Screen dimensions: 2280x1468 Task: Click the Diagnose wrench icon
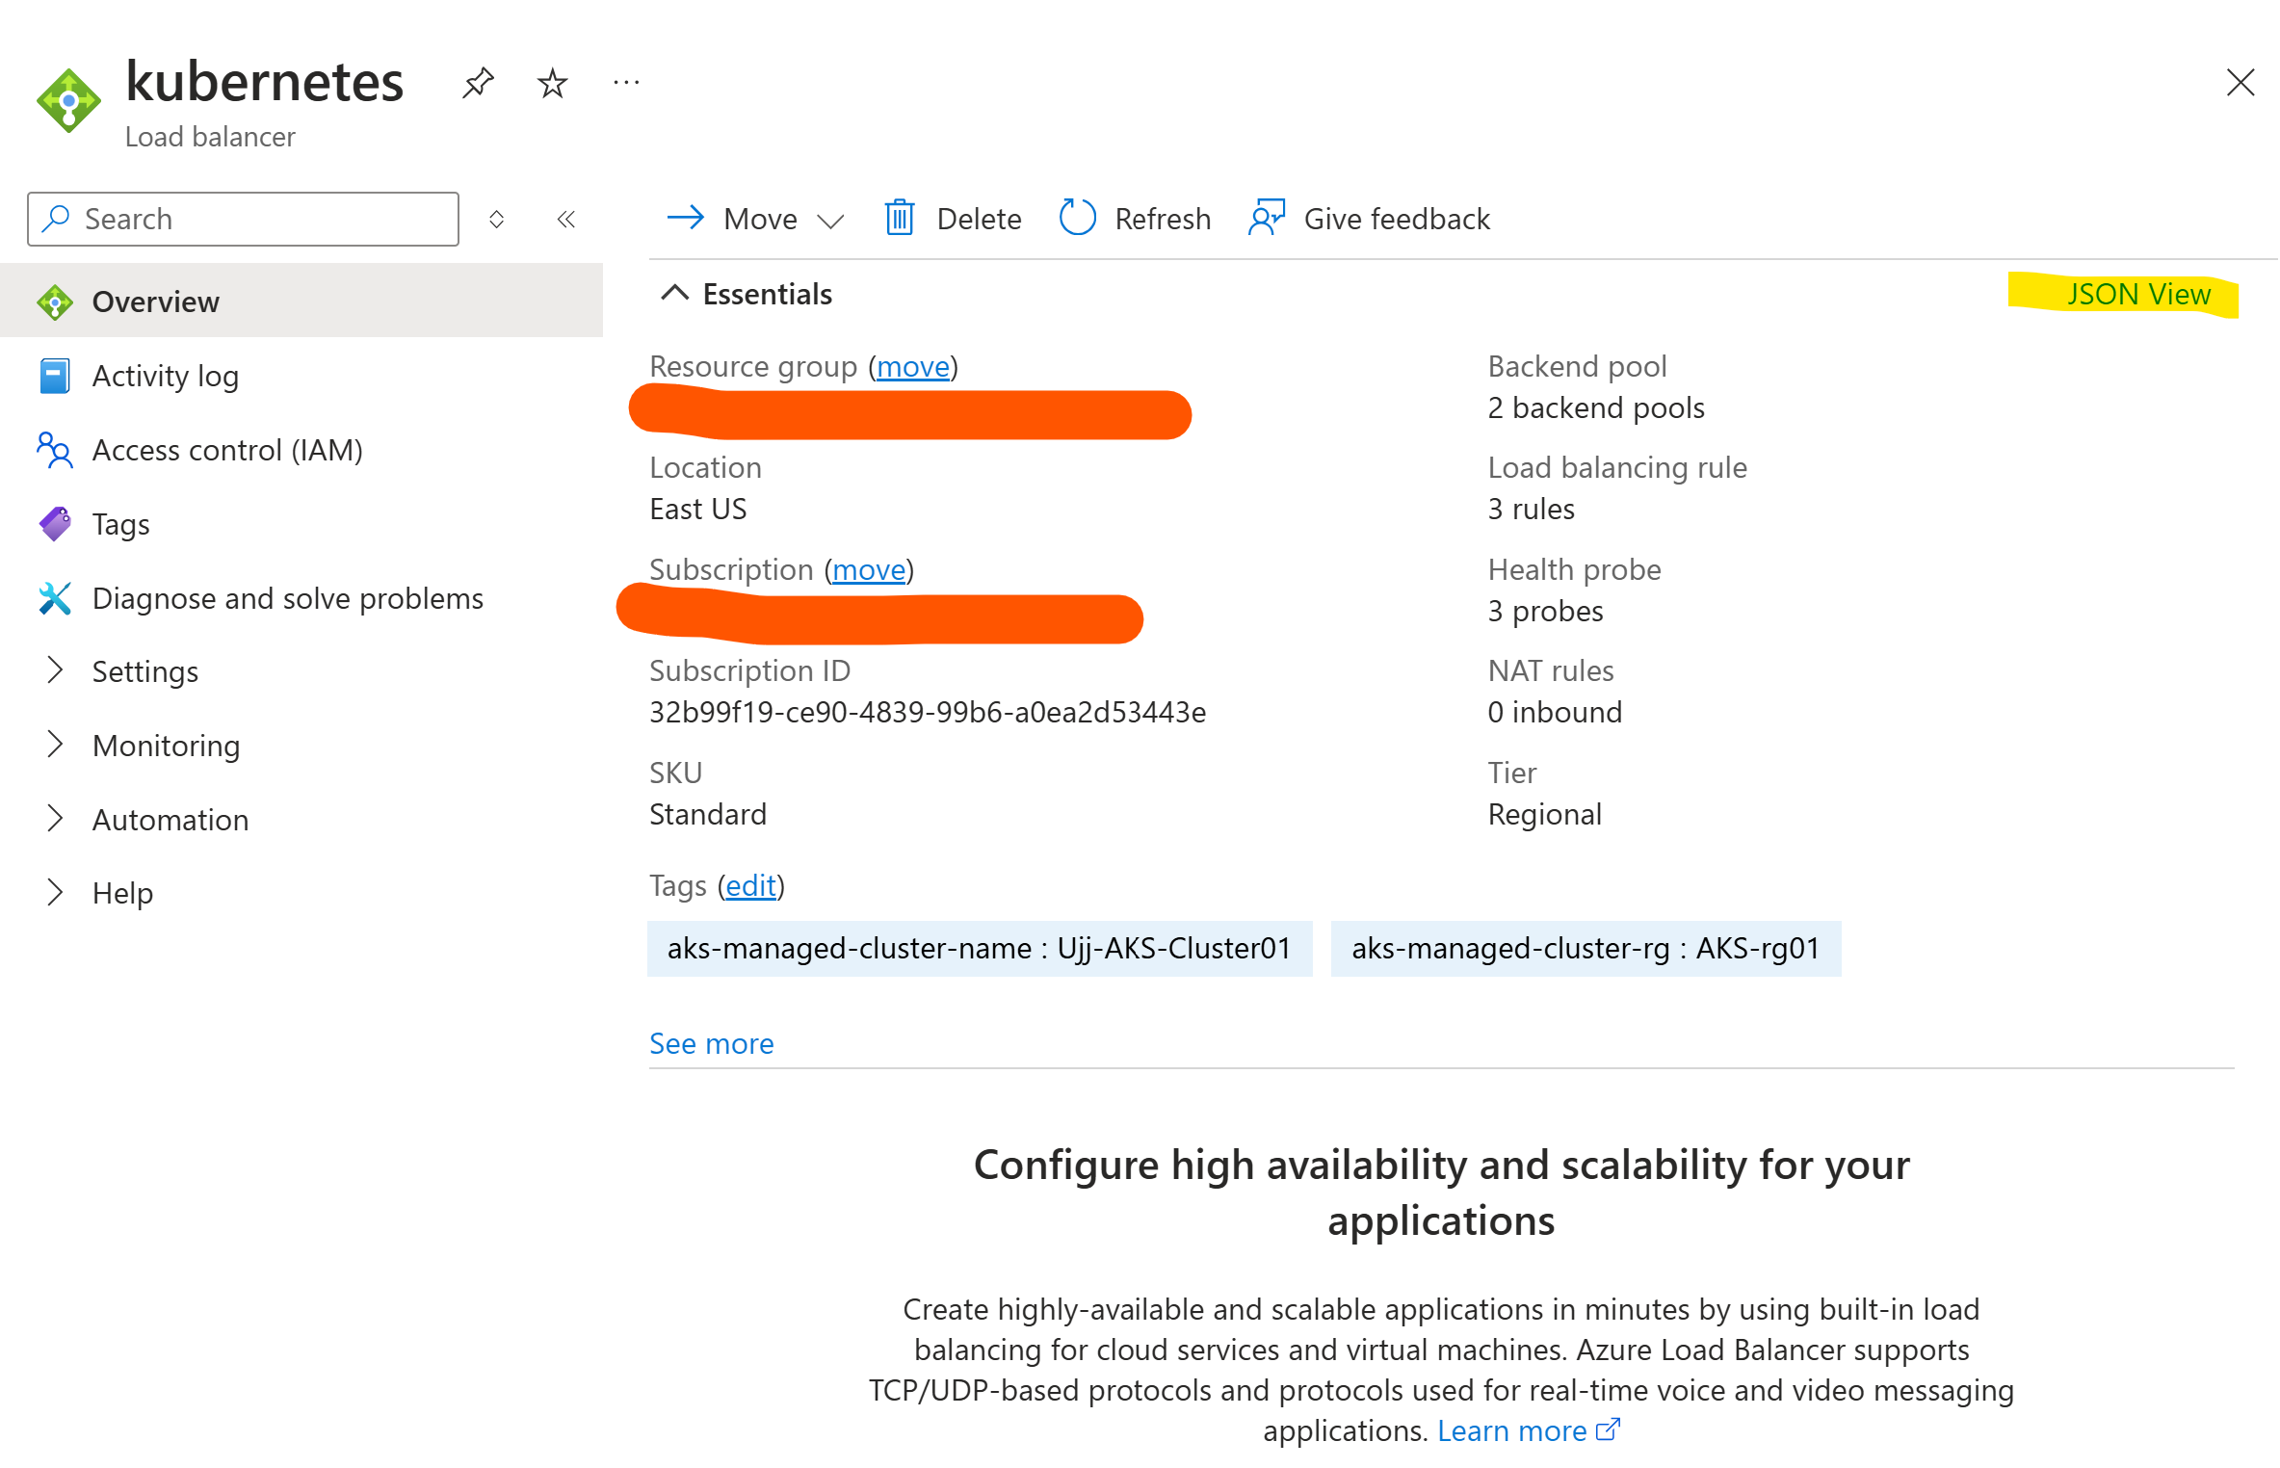coord(55,598)
